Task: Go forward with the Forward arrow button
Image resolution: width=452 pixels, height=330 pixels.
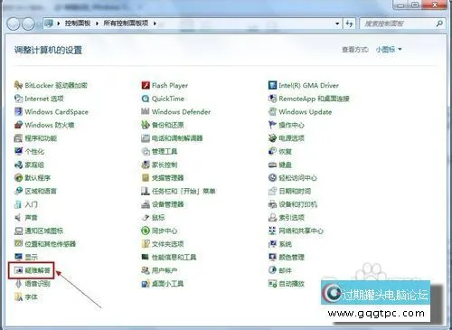Action: tap(28, 24)
